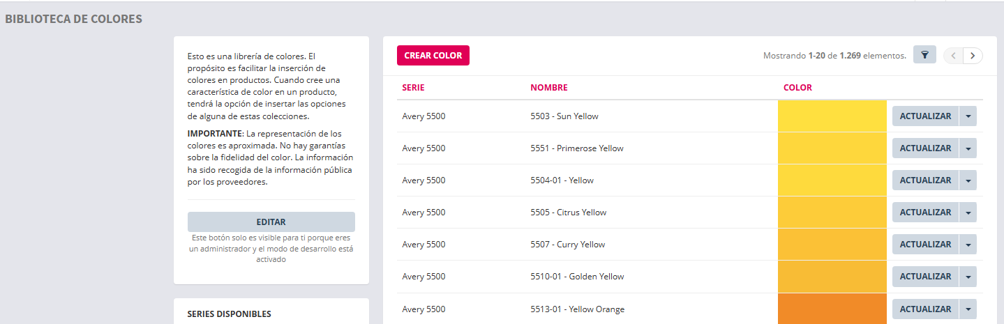Open the filter funnel icon
This screenshot has height=324, width=1004.
924,56
